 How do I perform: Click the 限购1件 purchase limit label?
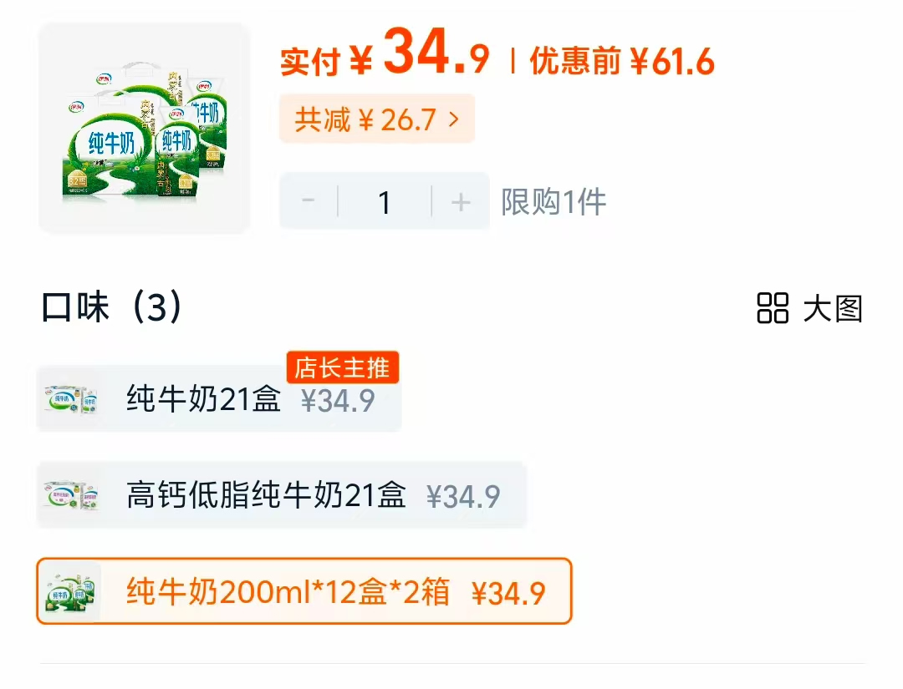pos(554,202)
